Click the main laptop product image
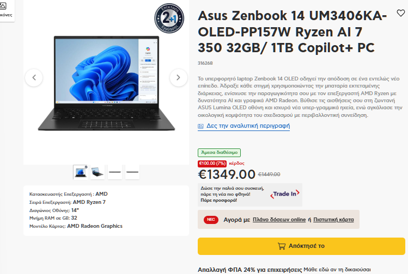Screen dimensions: 408x274 tap(106, 83)
